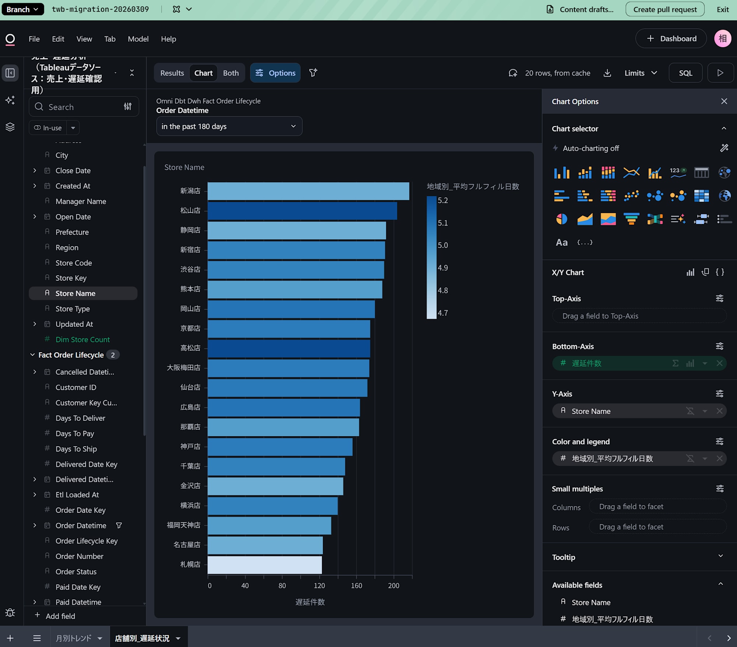Toggle the In-use fields filter
Image resolution: width=737 pixels, height=647 pixels.
pos(48,128)
